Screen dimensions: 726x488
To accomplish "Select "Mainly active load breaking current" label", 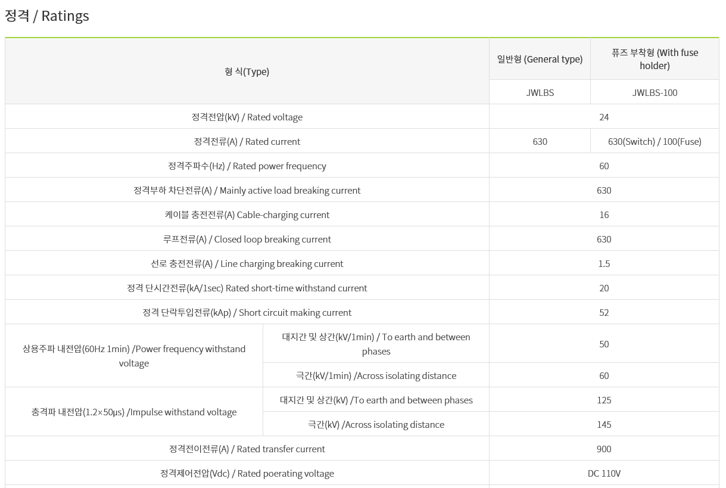I will pos(247,190).
